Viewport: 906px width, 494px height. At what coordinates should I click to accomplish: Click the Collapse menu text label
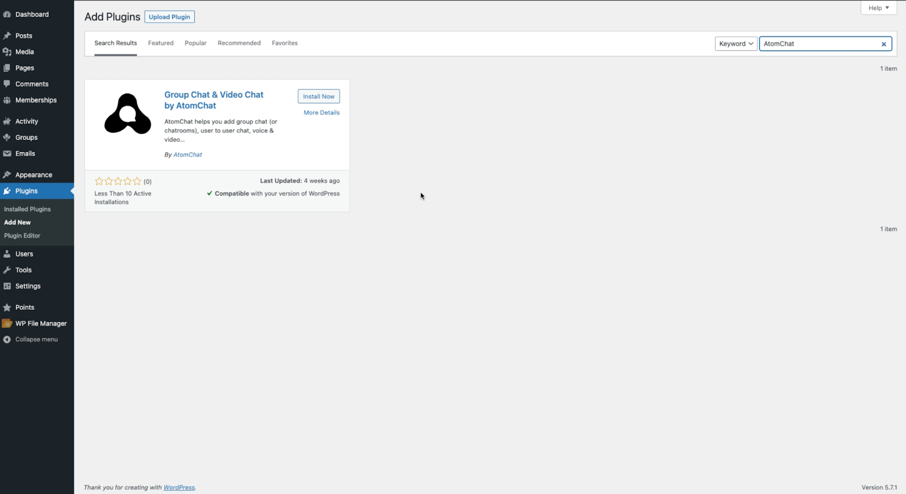[36, 339]
